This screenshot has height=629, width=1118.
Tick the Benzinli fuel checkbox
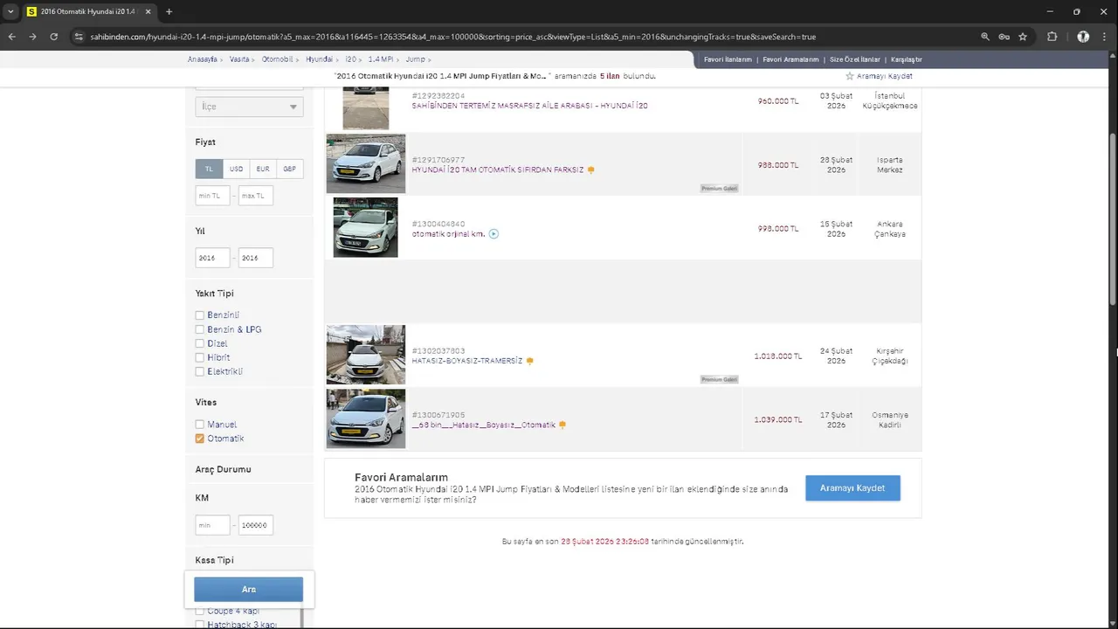pyautogui.click(x=200, y=315)
